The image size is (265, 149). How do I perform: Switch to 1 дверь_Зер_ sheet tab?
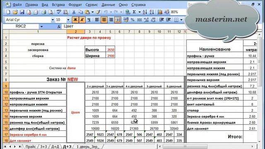[88, 147]
